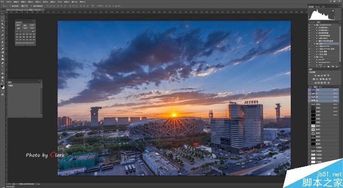Select the Quick Selection tool
343x188 pixels.
point(3,24)
